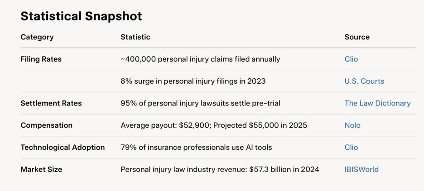This screenshot has height=191, width=424.
Task: Go to the IBISWorld source link
Action: pos(361,169)
